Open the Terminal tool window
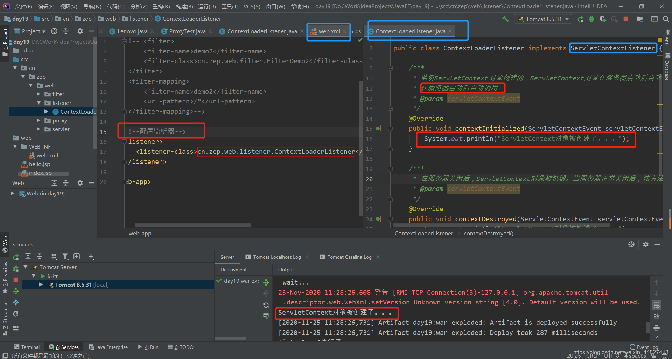The width and height of the screenshot is (672, 359). tap(27, 347)
